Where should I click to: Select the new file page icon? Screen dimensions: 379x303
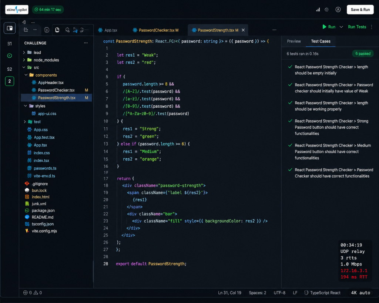tap(57, 30)
